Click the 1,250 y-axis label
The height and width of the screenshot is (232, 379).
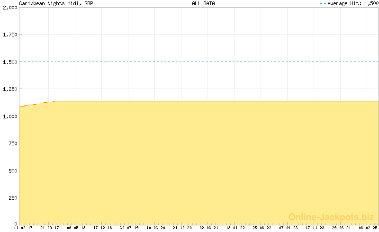(x=9, y=89)
